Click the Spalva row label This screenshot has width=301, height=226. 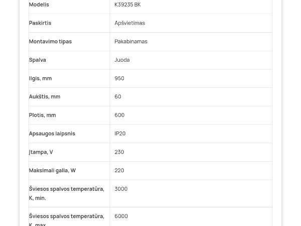[x=38, y=60]
